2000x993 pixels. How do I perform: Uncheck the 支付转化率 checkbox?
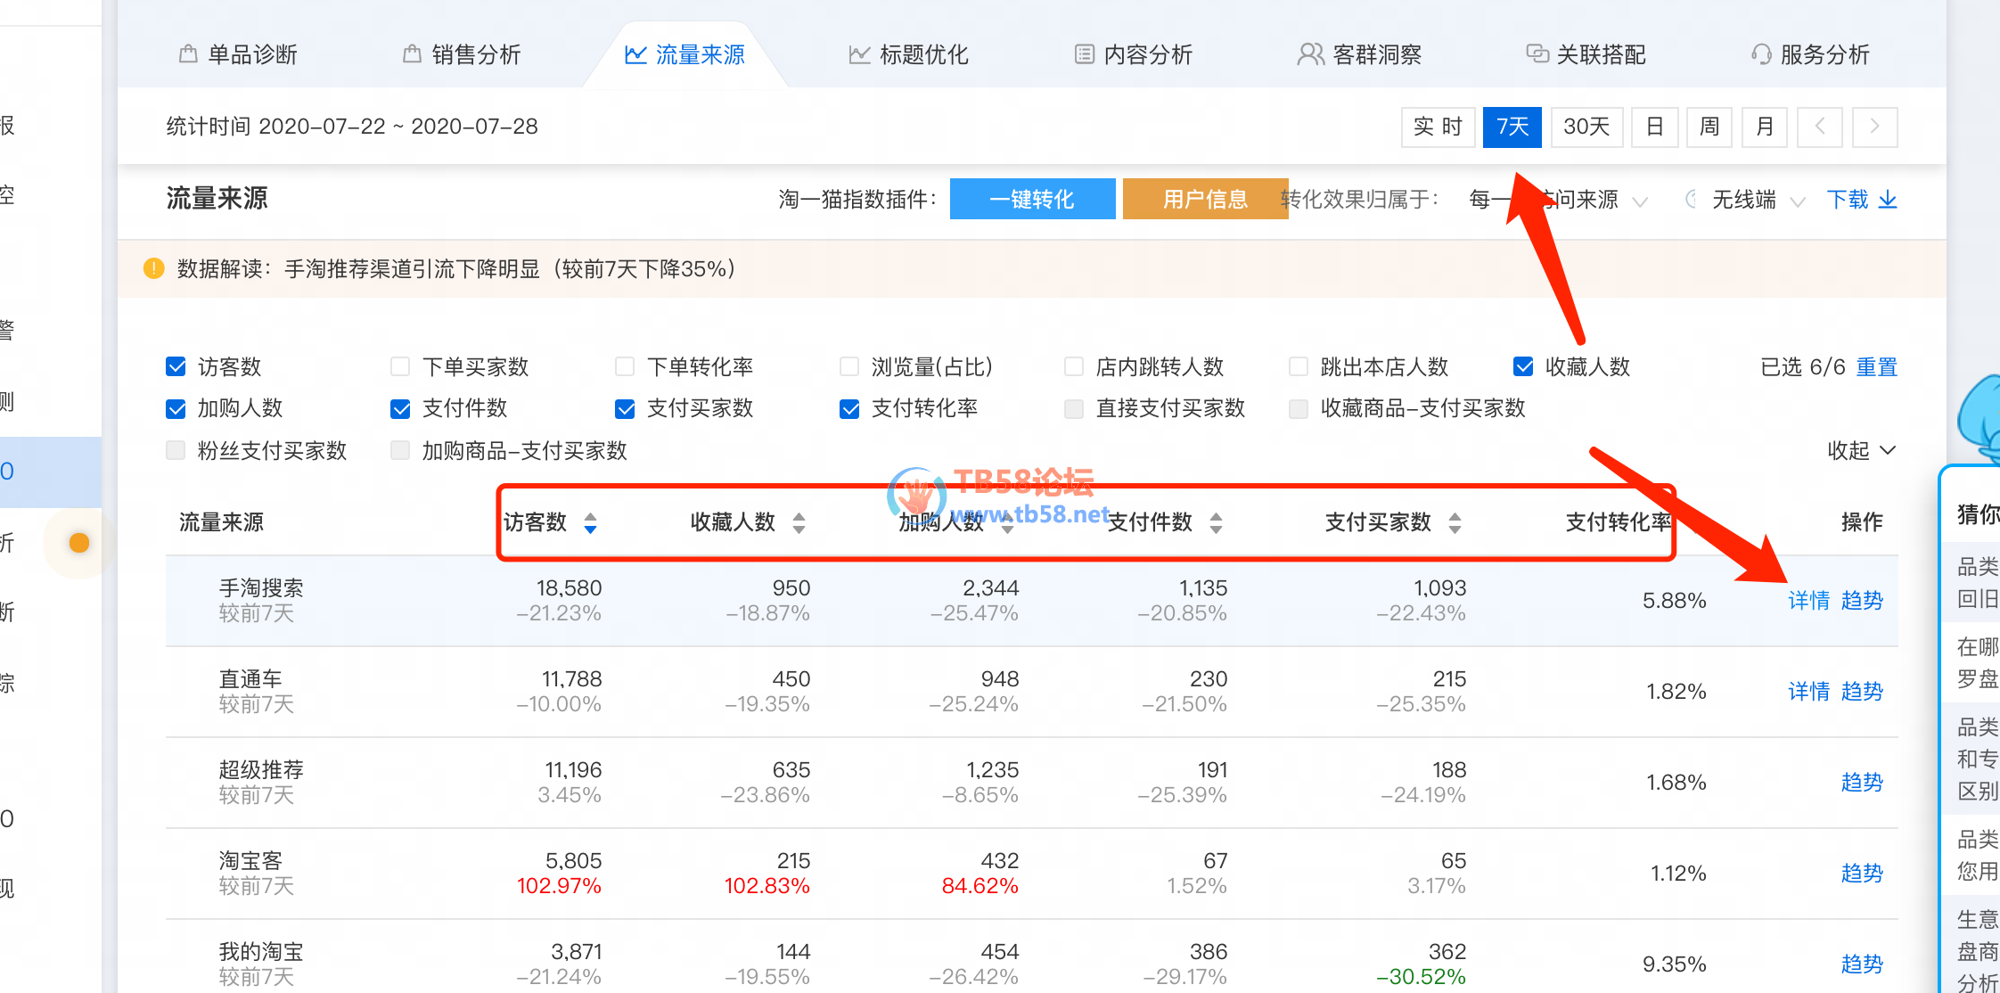pyautogui.click(x=849, y=408)
